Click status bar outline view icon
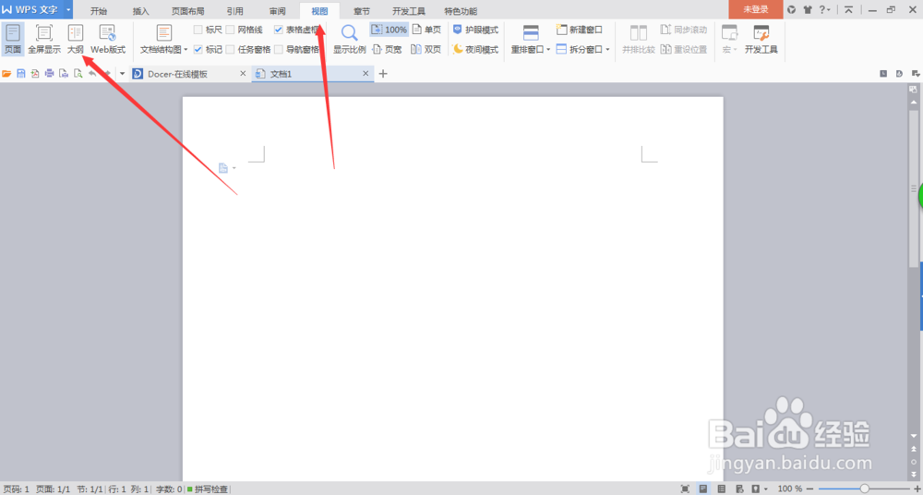This screenshot has width=923, height=495. (x=721, y=489)
